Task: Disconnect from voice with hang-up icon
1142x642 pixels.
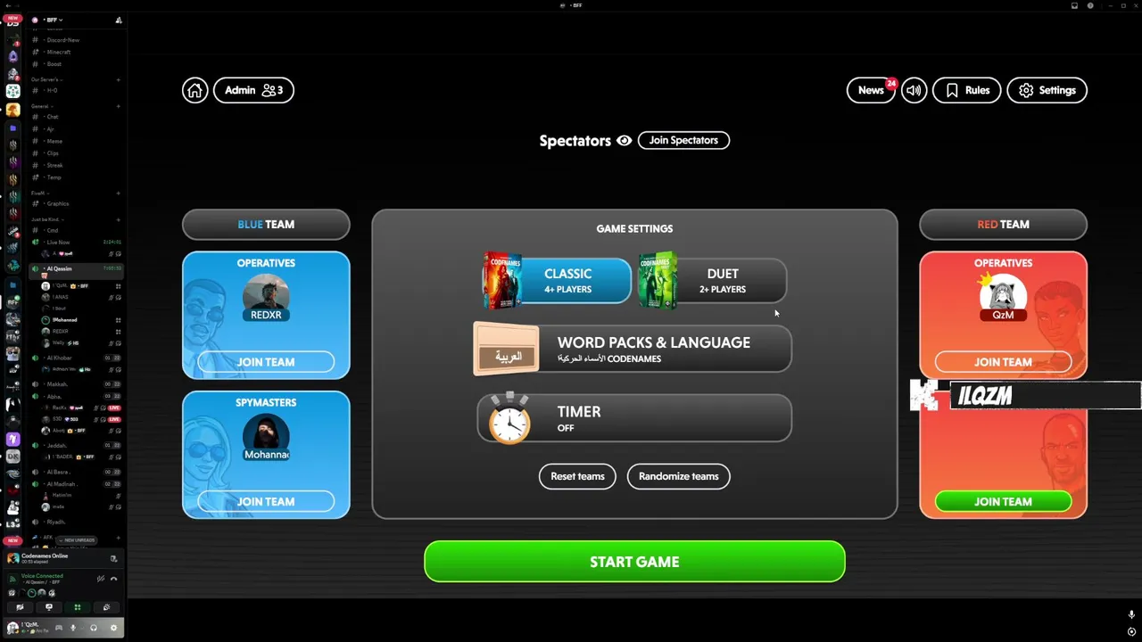Action: [113, 579]
